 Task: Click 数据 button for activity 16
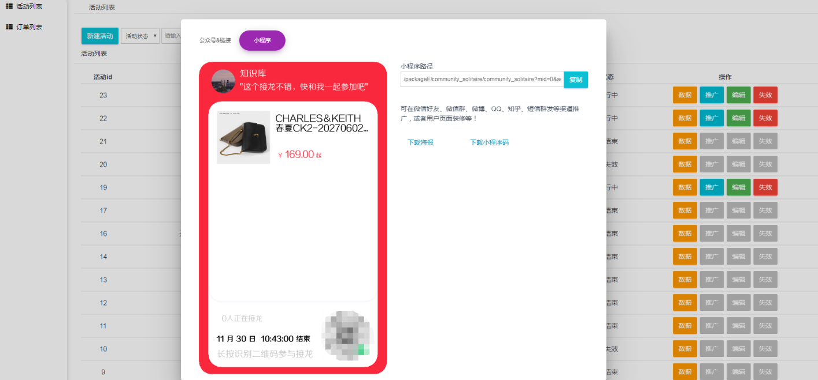(684, 234)
